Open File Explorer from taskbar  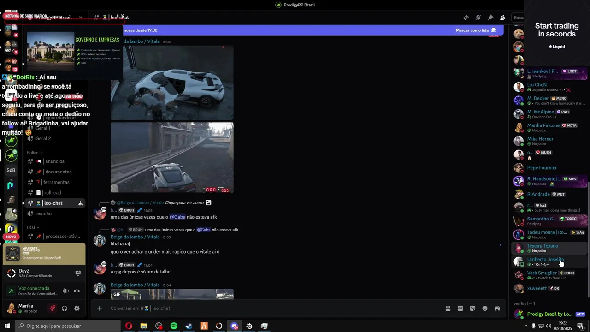click(144, 326)
